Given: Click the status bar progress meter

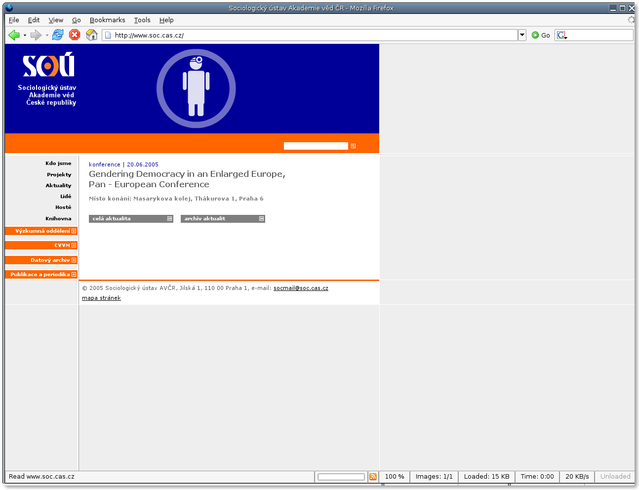Looking at the screenshot, I should 341,477.
